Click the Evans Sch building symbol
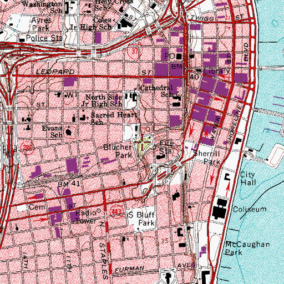Screen dimensions: 284x284 click(x=69, y=132)
